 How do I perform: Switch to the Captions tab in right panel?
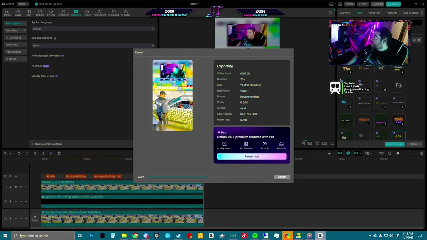pos(345,13)
